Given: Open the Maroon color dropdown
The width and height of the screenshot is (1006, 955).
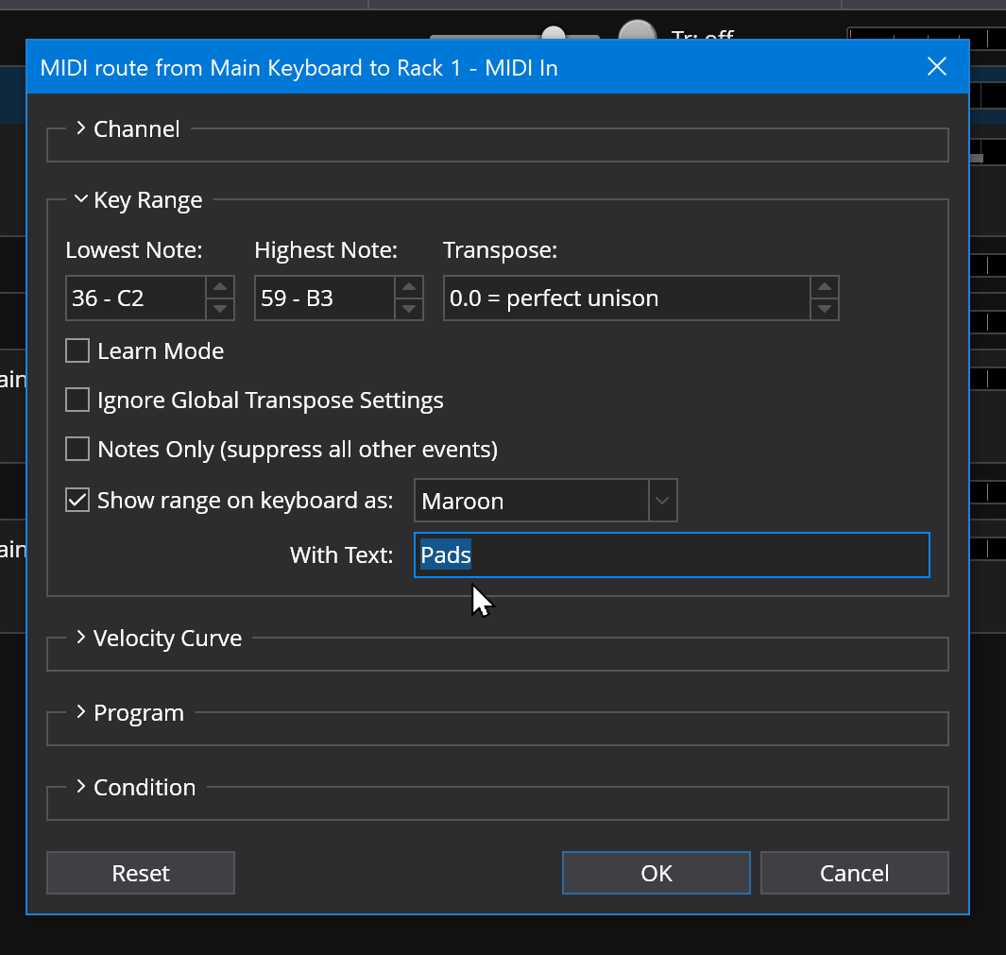Looking at the screenshot, I should coord(546,501).
